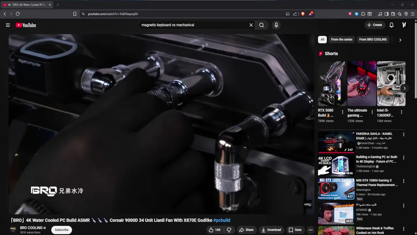Select the From the series chip
This screenshot has height=235, width=417.
342,39
